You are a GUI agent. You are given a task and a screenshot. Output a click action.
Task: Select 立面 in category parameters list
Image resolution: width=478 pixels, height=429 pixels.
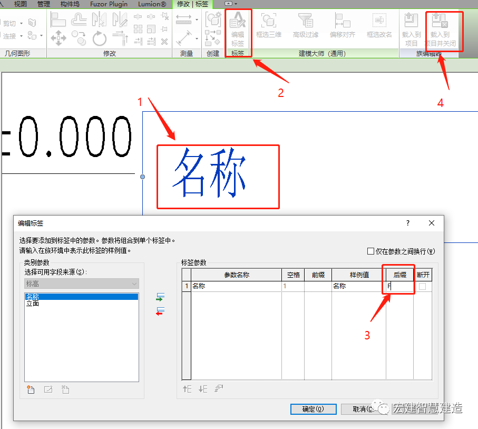click(82, 304)
